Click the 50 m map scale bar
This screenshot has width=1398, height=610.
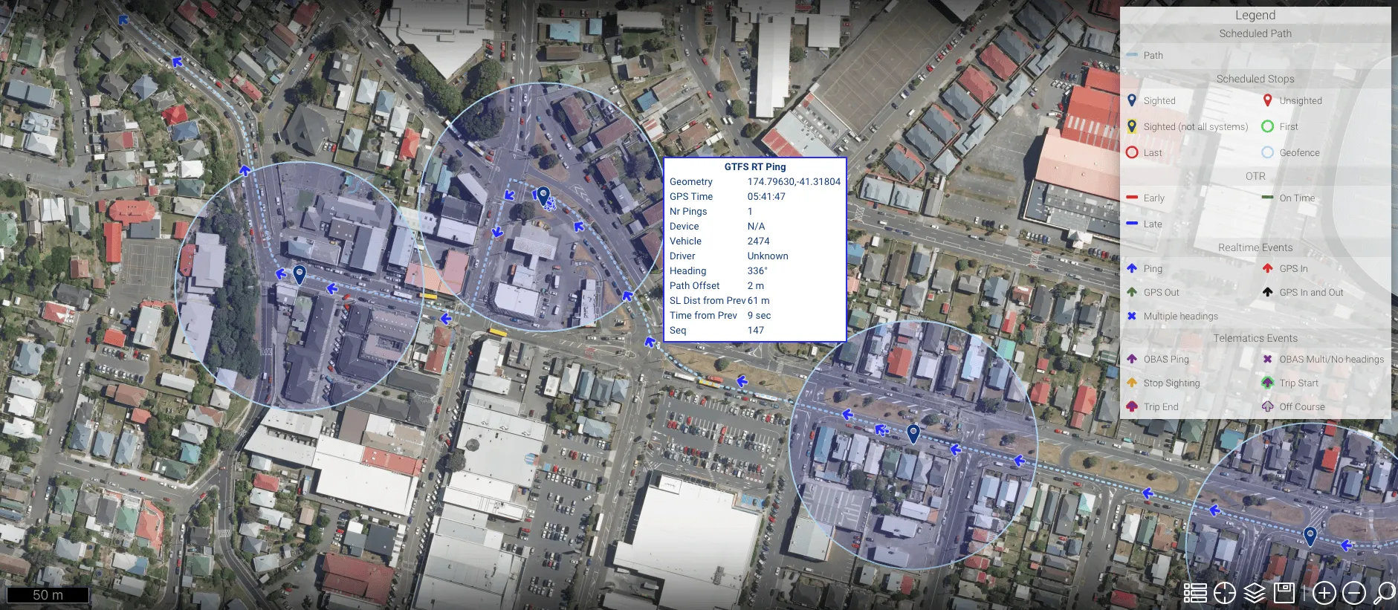48,595
